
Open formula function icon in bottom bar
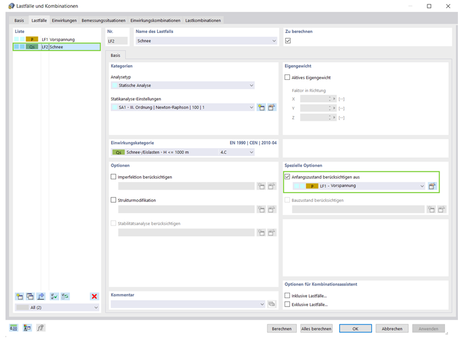pyautogui.click(x=40, y=328)
